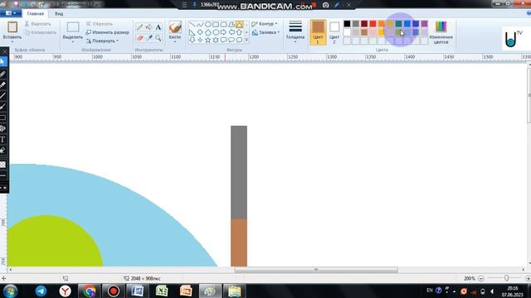Click the Копировать copy button
The image size is (531, 298).
(x=41, y=32)
